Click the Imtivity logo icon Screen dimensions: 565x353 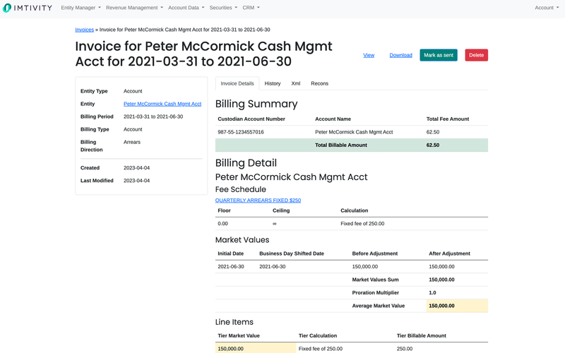point(8,8)
